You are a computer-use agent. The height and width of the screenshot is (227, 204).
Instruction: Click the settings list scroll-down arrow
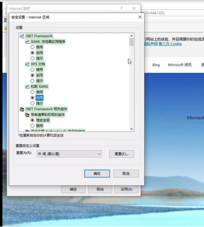[131, 129]
